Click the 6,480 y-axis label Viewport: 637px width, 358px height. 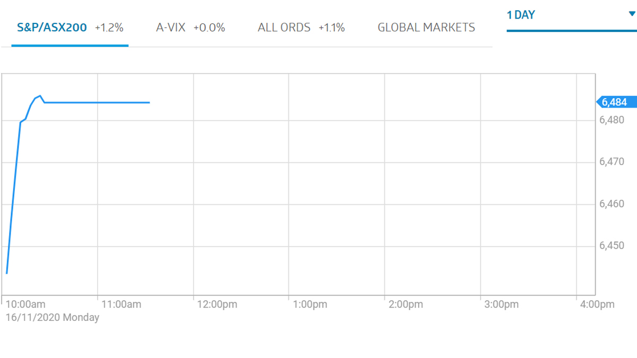point(612,120)
